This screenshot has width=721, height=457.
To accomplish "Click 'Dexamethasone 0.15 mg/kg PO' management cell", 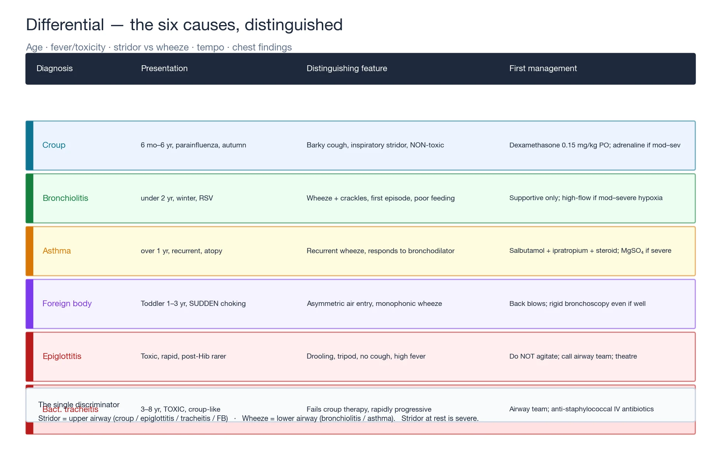I will [x=595, y=145].
